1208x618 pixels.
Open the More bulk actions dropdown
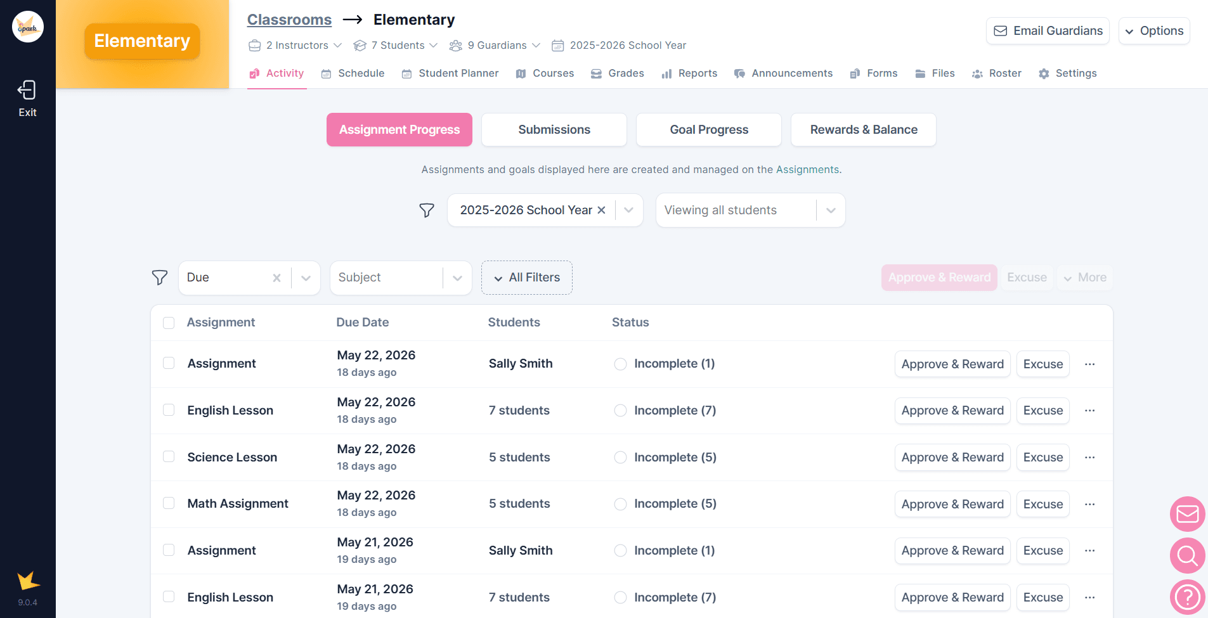(x=1085, y=278)
